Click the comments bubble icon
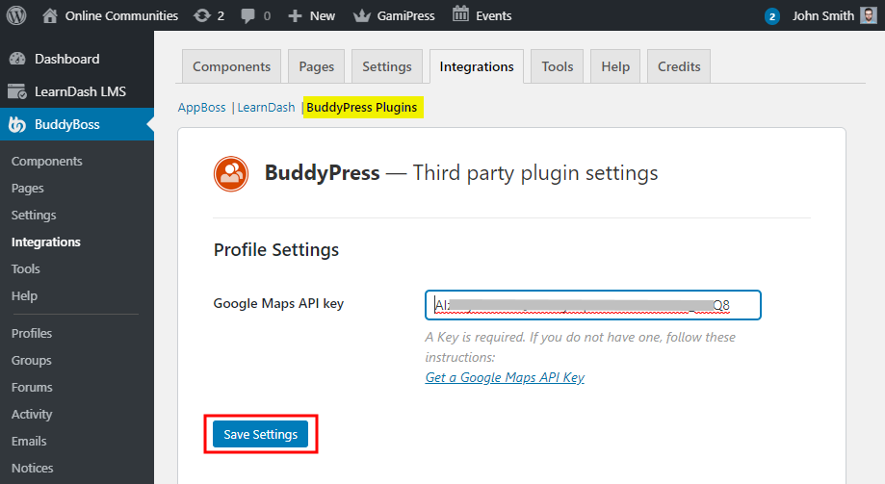The image size is (885, 484). pos(248,15)
